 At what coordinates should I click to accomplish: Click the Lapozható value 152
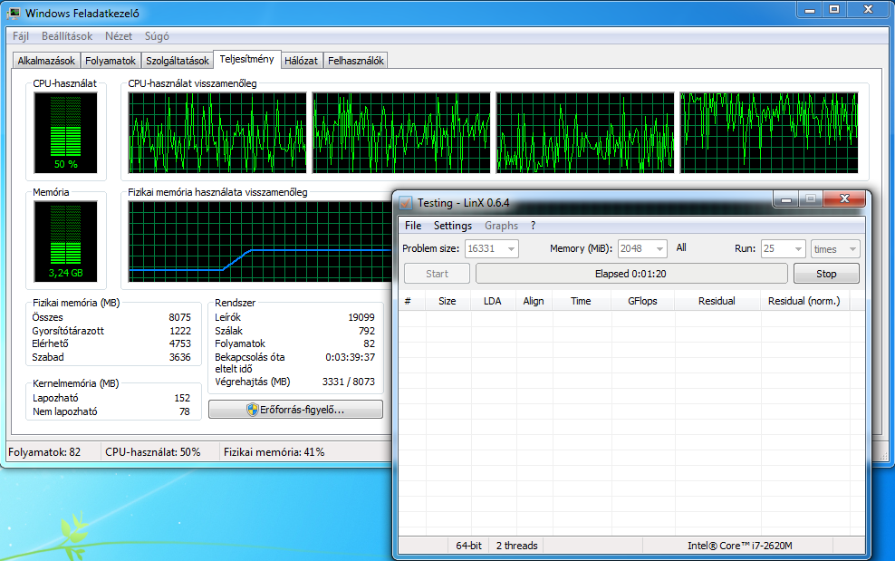tap(182, 398)
